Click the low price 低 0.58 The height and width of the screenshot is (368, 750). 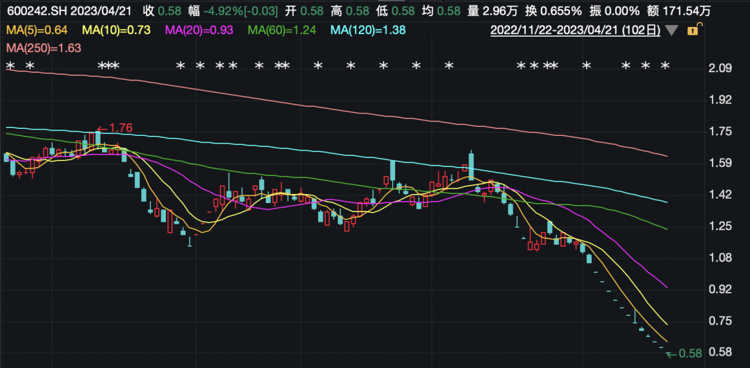pyautogui.click(x=394, y=10)
